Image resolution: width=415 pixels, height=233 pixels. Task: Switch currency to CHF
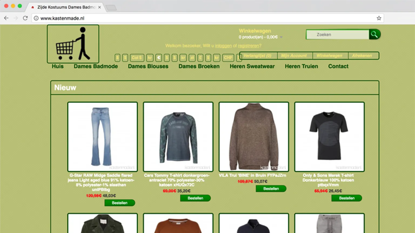[x=228, y=58]
